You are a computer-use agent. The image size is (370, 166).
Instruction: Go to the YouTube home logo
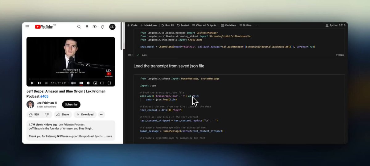[43, 27]
